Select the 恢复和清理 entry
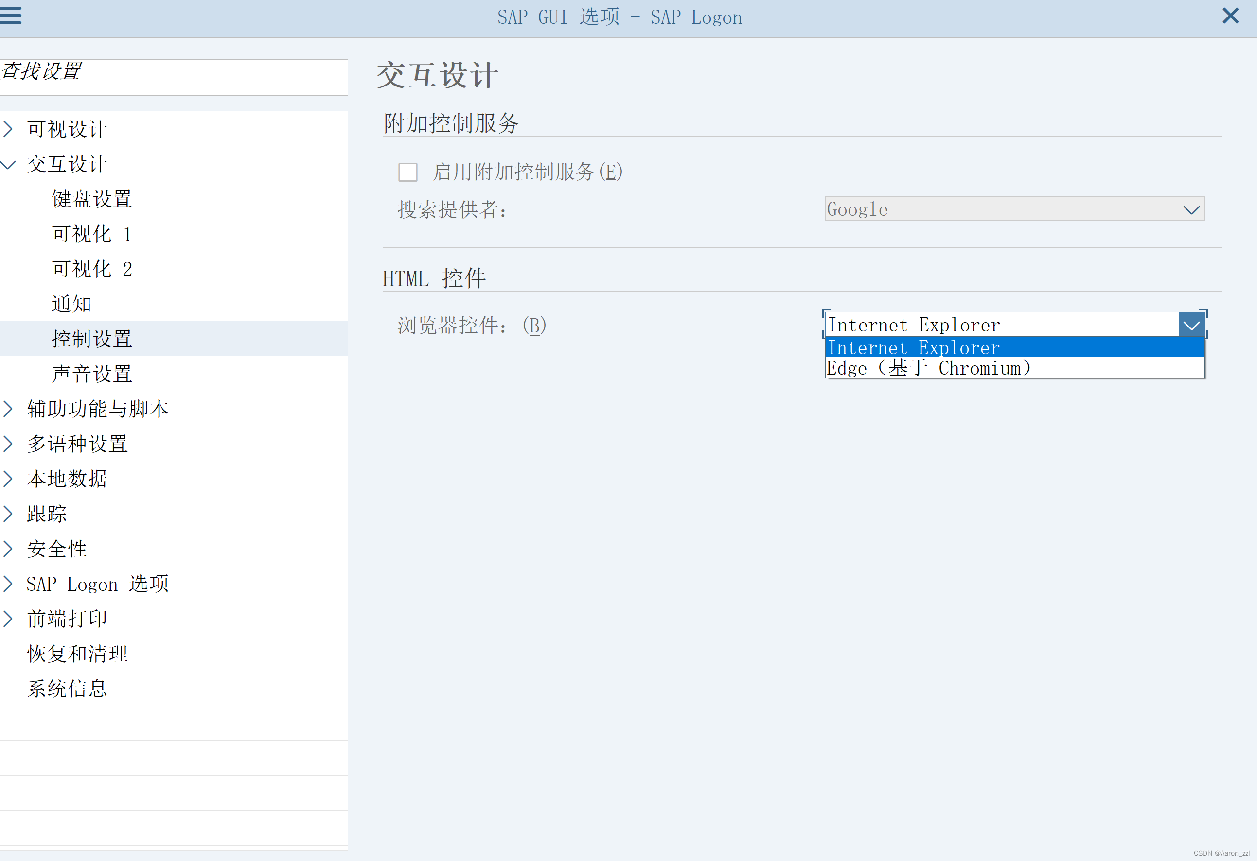The image size is (1257, 861). pos(77,654)
